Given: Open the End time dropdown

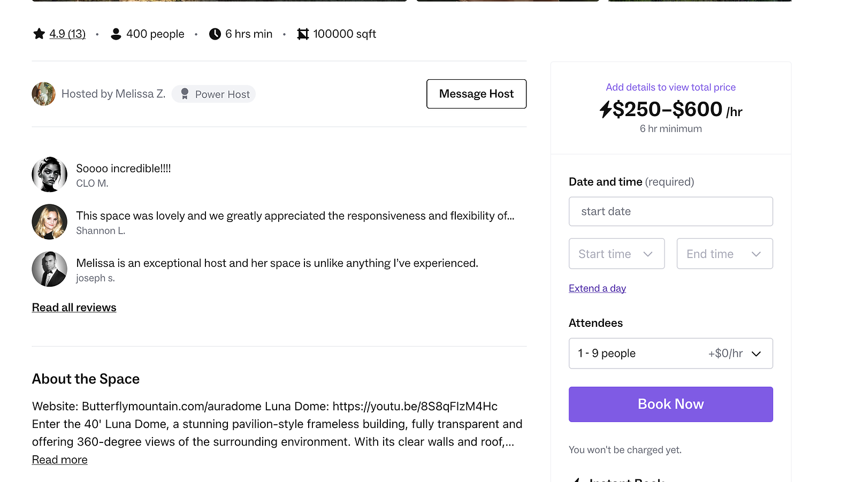Looking at the screenshot, I should pyautogui.click(x=724, y=254).
